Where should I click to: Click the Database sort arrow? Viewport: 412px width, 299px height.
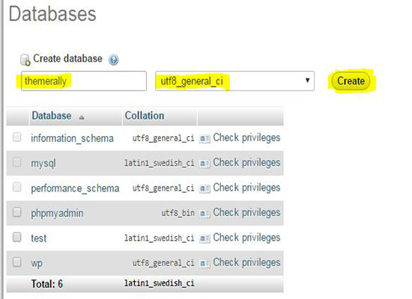tap(82, 117)
